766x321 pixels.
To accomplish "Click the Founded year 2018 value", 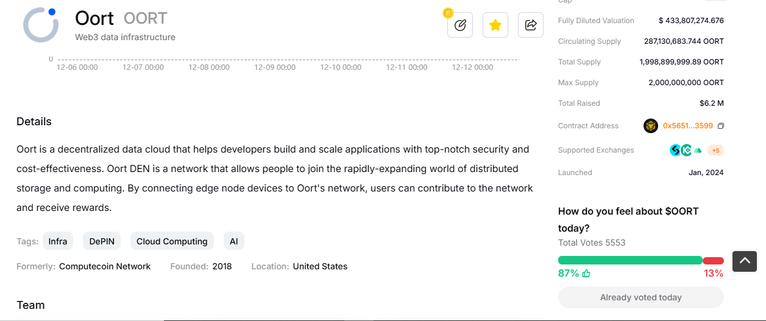I will 222,266.
